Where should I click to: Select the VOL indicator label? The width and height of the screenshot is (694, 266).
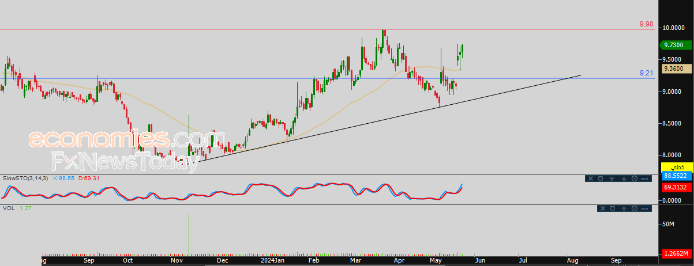[x=9, y=208]
